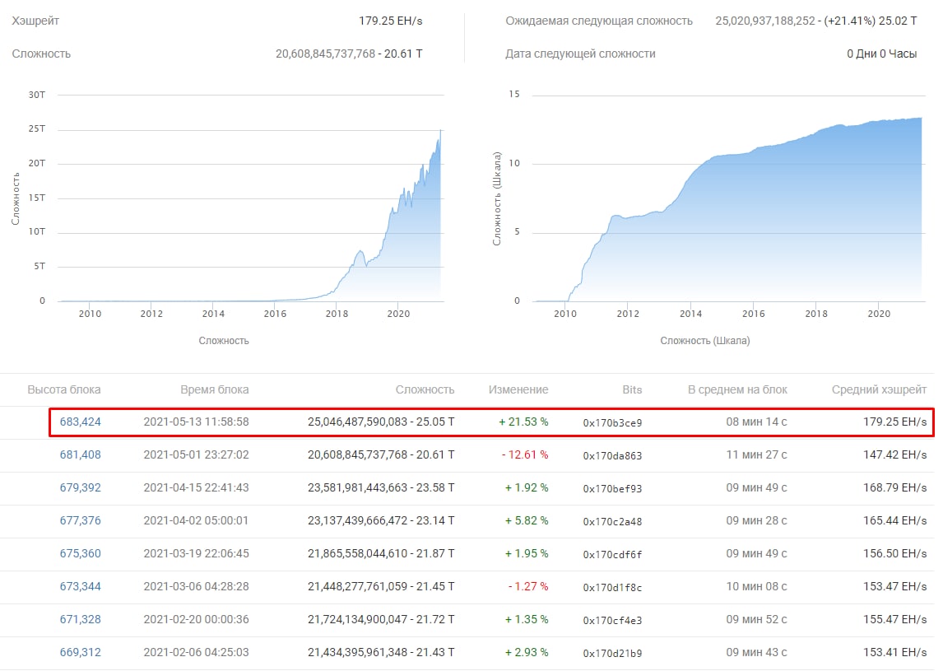Open block height 681,408 link

click(x=80, y=455)
